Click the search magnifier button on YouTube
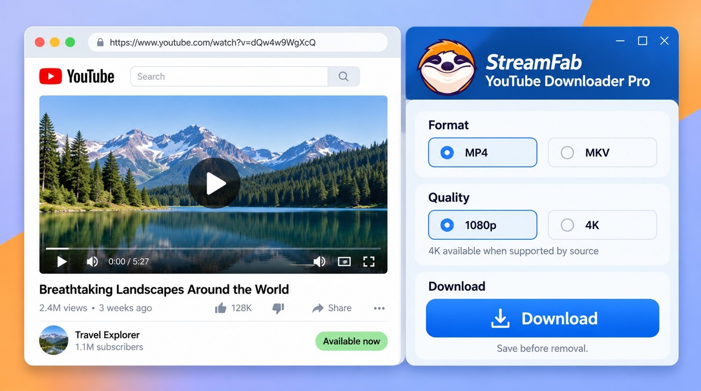The height and width of the screenshot is (391, 701). pos(344,76)
